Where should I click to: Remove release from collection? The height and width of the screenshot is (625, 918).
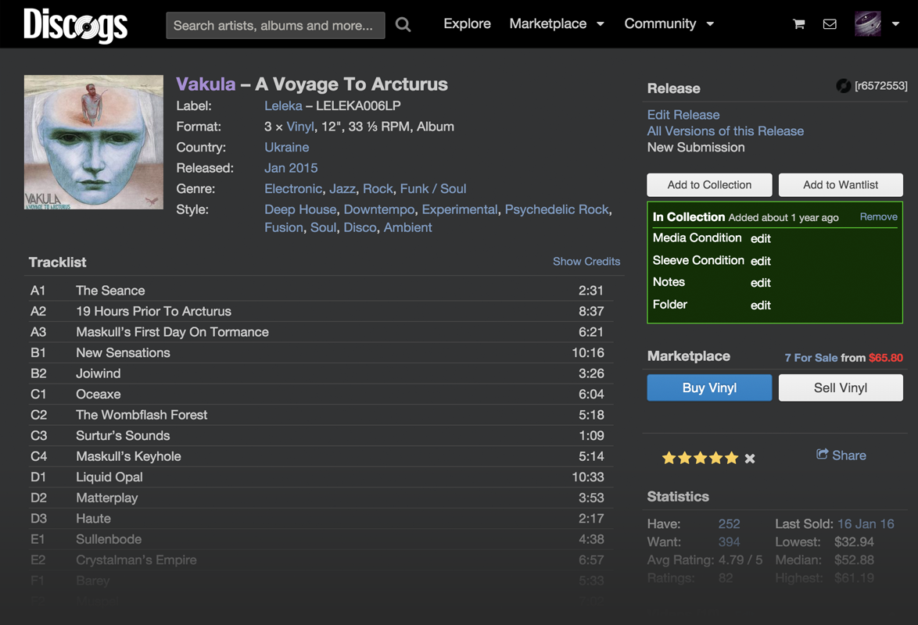tap(879, 216)
